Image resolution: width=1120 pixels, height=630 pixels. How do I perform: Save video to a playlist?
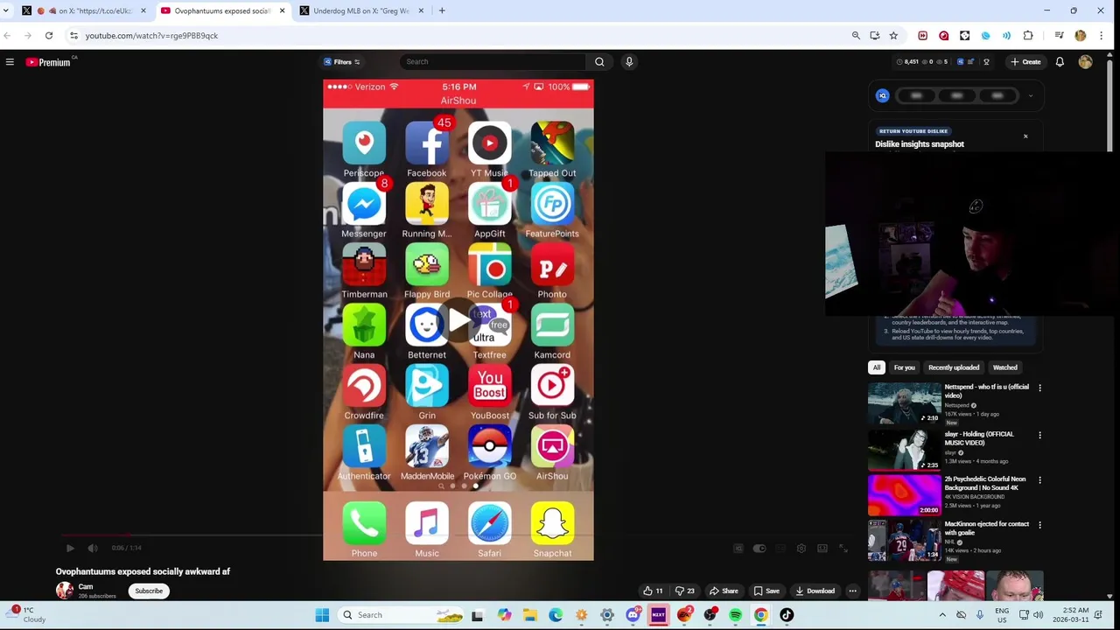[x=766, y=591]
